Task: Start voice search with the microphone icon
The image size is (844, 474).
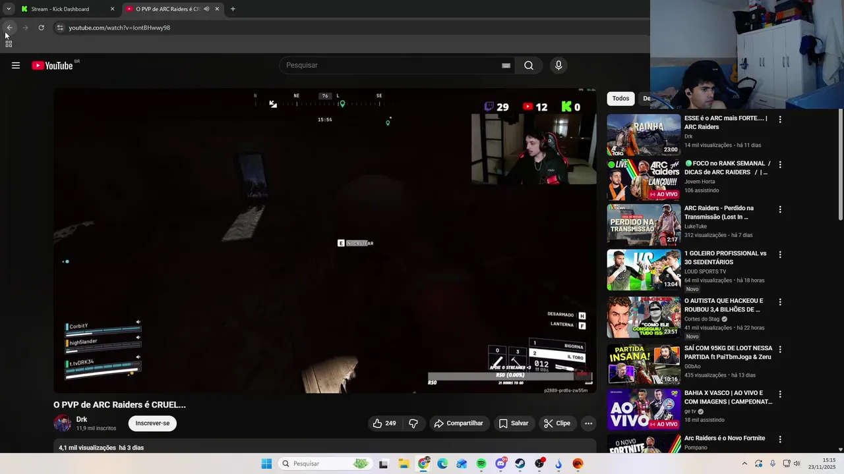Action: click(x=558, y=65)
